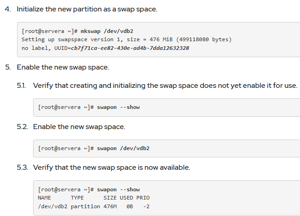Screen dimensions: 300x216
Task: Click the TYPE column header in swapon output
Action: click(x=77, y=198)
